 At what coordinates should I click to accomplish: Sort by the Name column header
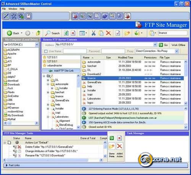[93, 58]
